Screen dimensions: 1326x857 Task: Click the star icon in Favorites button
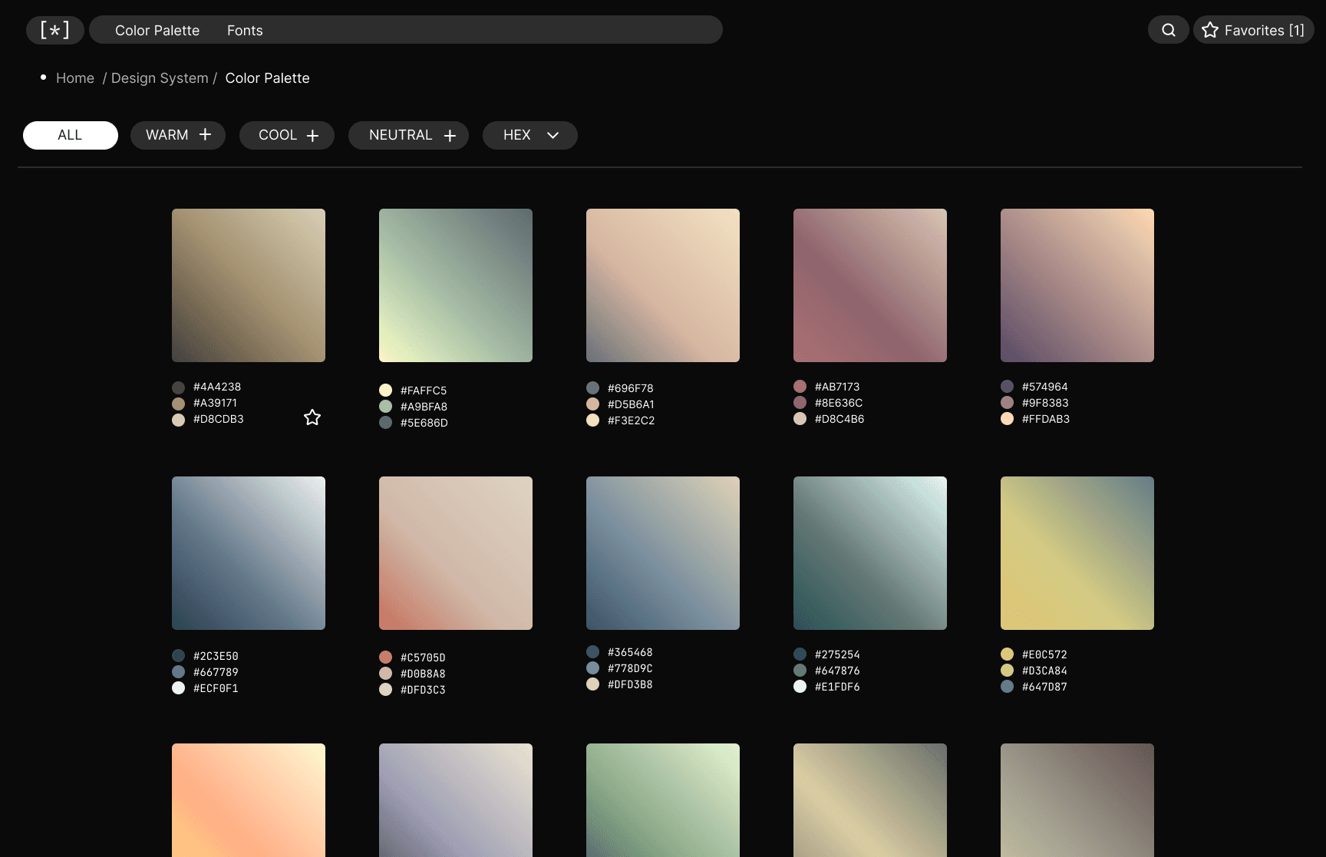coord(1210,30)
